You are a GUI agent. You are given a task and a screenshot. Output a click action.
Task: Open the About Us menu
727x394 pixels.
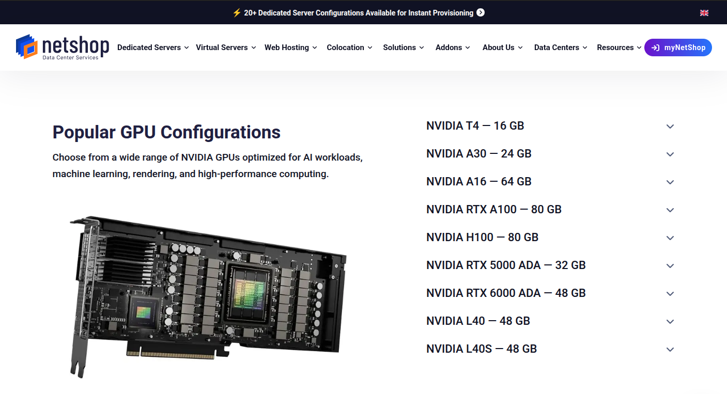point(499,47)
